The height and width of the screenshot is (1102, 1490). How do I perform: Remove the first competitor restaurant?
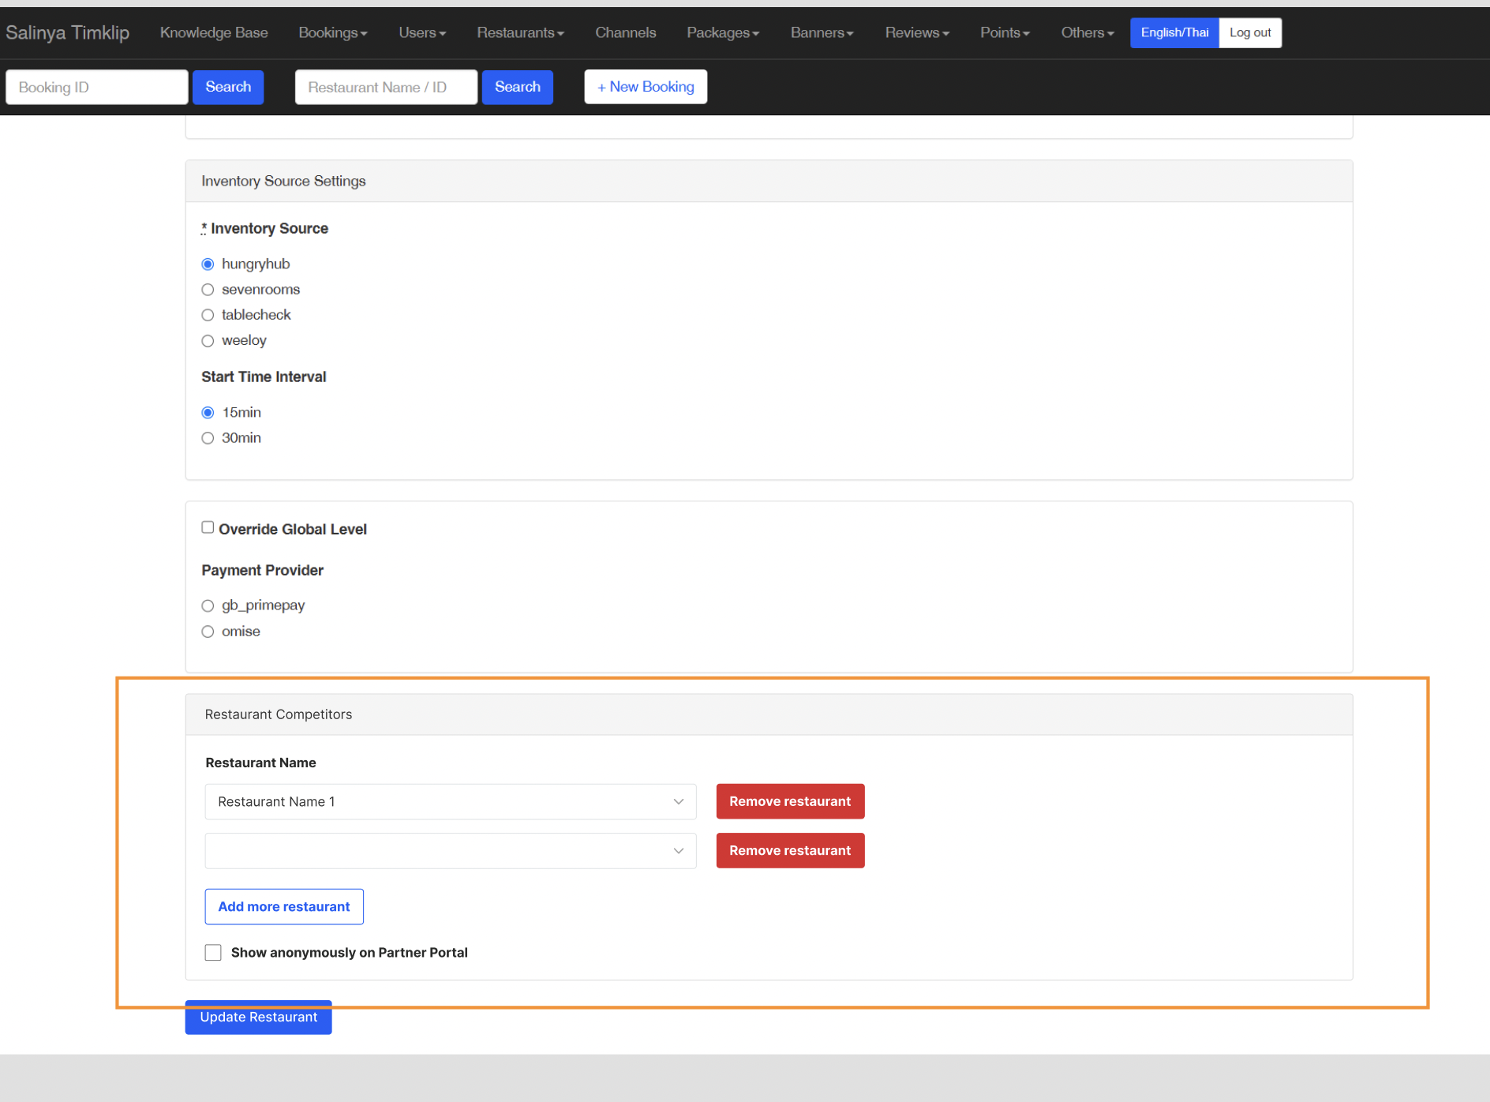(790, 802)
